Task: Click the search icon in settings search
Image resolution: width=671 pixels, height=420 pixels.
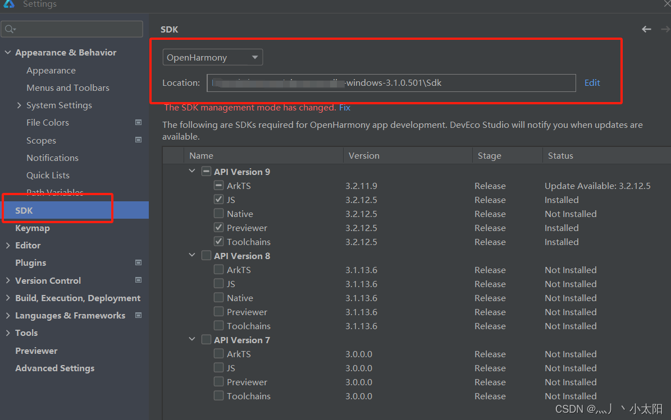Action: coord(10,29)
